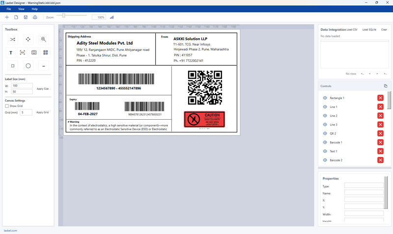Select the Image camera tool
Viewport: 393px width, 234px height.
tap(34, 52)
